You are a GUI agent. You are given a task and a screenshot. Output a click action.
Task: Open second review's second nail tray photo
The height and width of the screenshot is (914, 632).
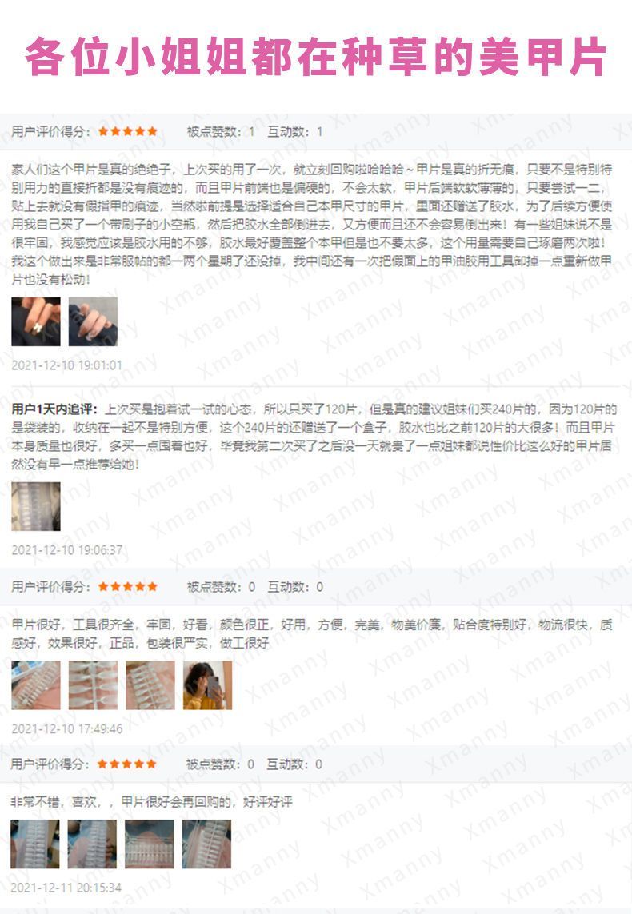[94, 685]
